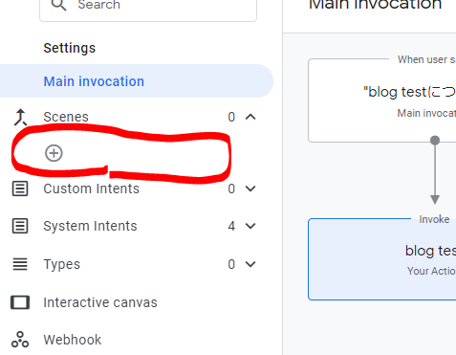The width and height of the screenshot is (456, 355).
Task: Click the Webhook nodes icon
Action: click(x=20, y=340)
